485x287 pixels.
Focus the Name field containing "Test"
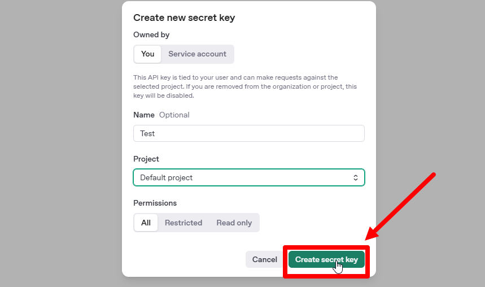tap(248, 133)
